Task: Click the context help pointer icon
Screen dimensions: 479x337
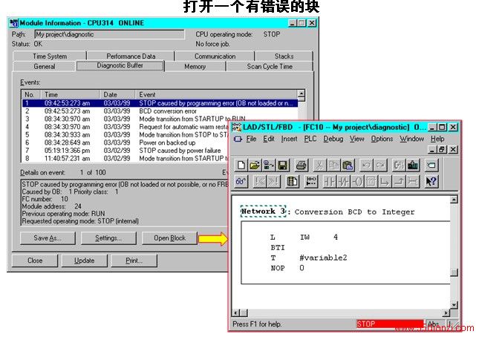Action: pyautogui.click(x=431, y=182)
